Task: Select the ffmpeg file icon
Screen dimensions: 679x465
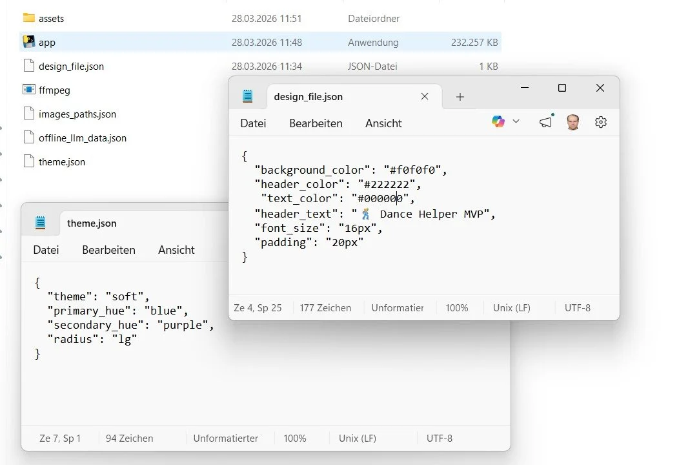Action: click(28, 90)
